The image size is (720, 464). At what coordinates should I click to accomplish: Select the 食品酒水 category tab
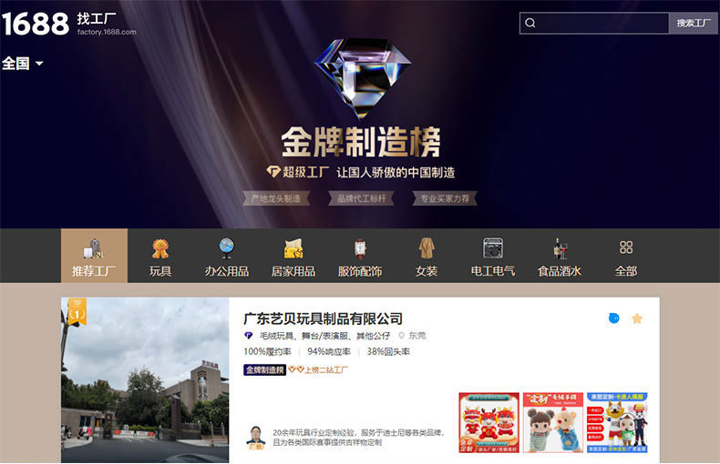(x=560, y=256)
